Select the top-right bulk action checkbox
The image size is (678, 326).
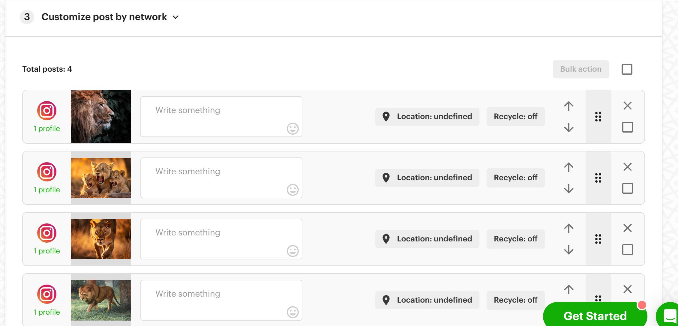(x=627, y=69)
